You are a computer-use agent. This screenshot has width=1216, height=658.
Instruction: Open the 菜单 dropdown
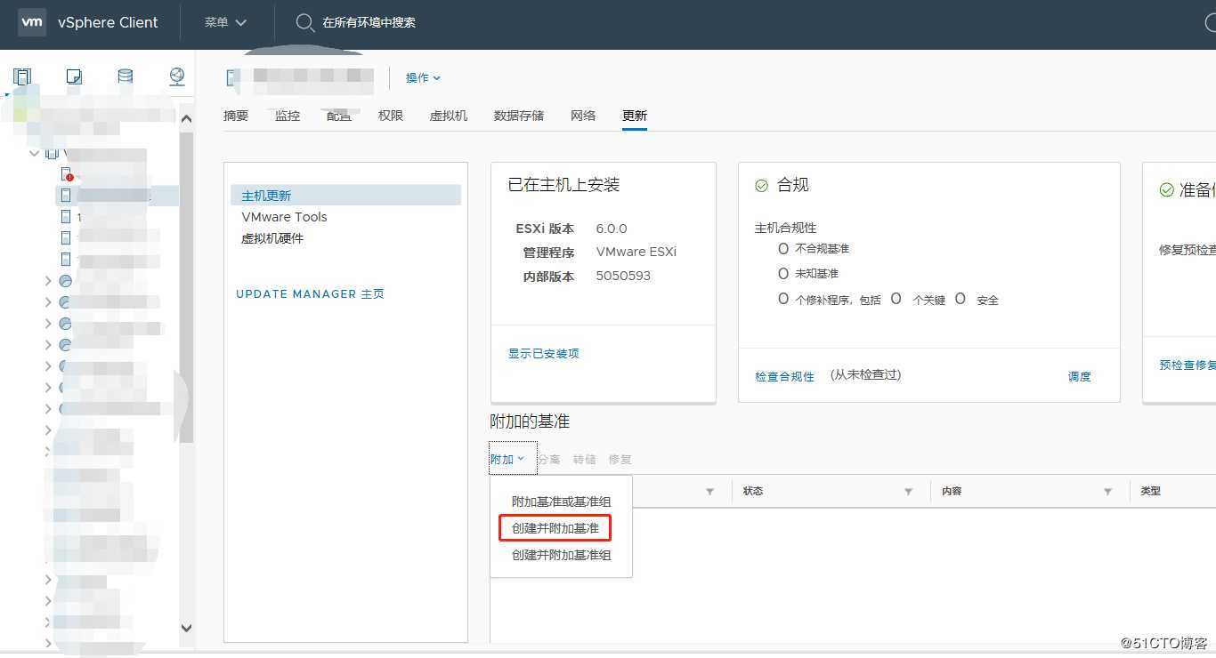pyautogui.click(x=225, y=22)
